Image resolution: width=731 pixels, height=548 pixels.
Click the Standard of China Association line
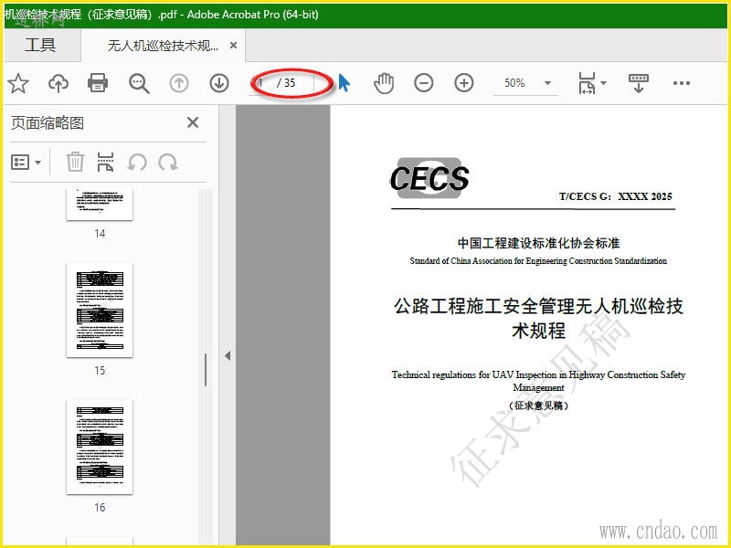point(538,261)
